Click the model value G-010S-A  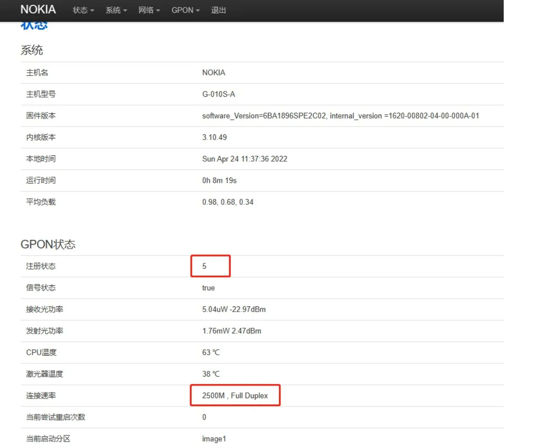tap(218, 94)
